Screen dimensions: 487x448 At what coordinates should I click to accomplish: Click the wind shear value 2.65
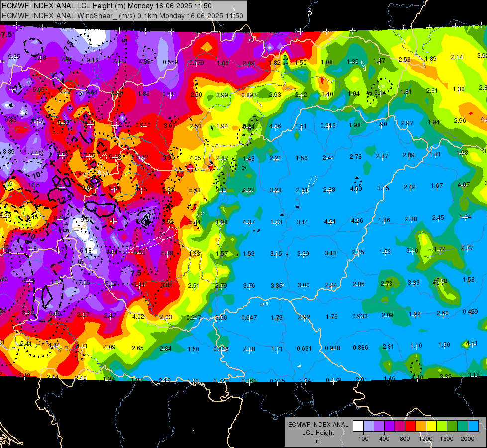pos(138,348)
